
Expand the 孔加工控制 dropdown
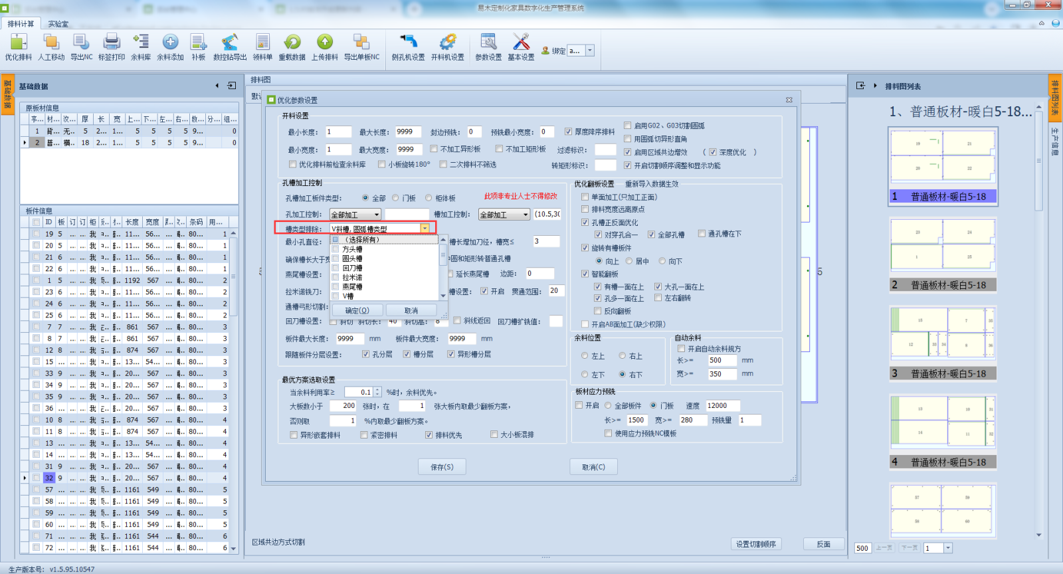pyautogui.click(x=377, y=215)
